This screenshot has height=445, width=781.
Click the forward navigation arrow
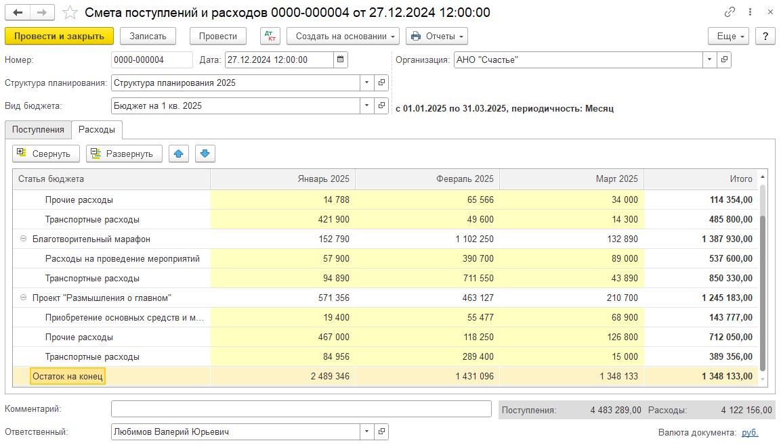[x=42, y=13]
